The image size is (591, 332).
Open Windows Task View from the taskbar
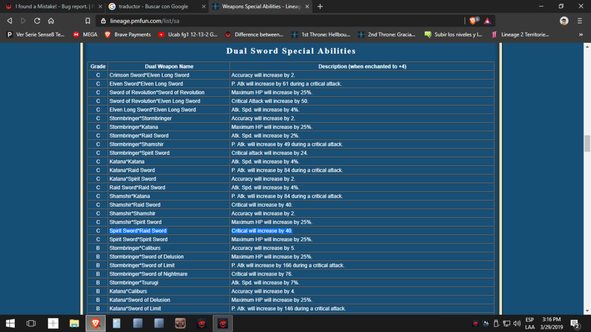tap(31, 323)
